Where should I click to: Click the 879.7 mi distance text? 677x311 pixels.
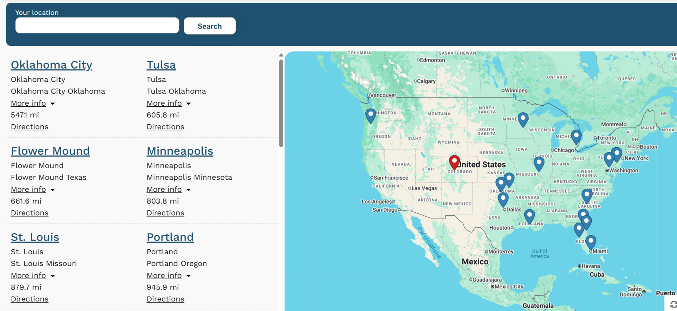pos(26,287)
